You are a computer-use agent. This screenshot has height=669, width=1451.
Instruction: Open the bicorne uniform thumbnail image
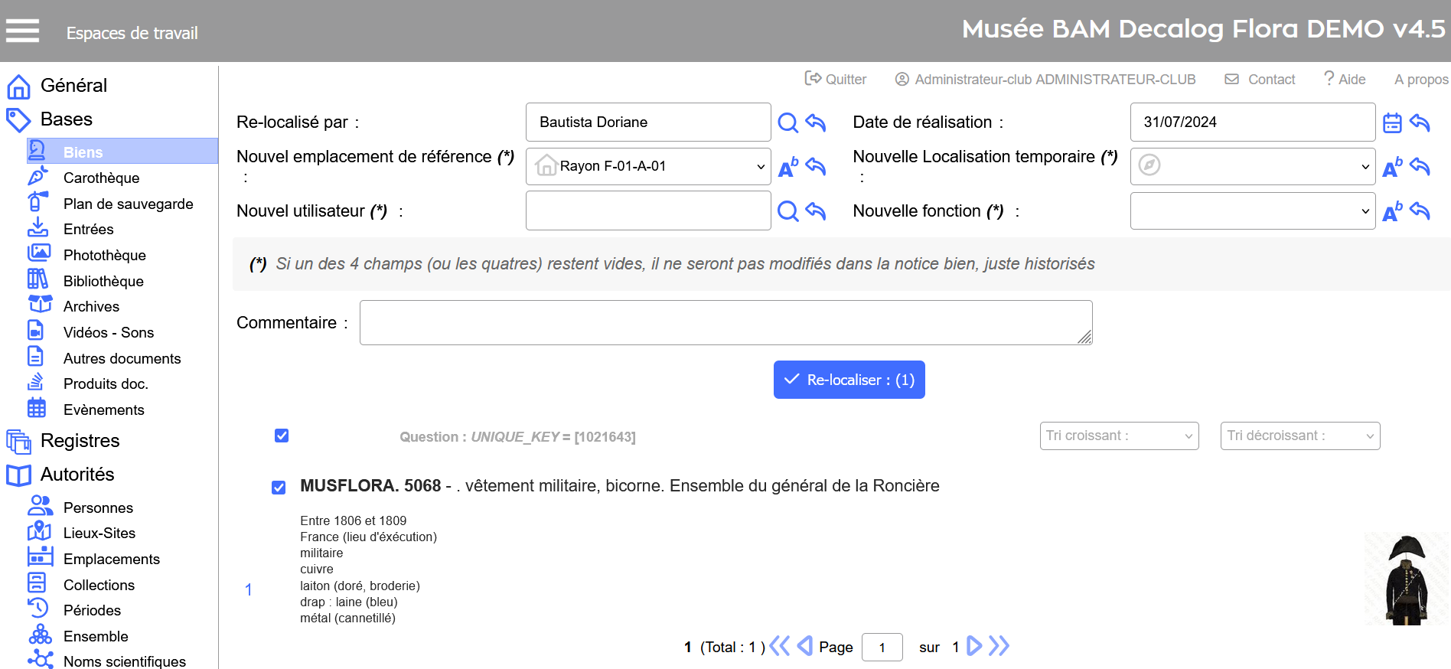click(1407, 579)
